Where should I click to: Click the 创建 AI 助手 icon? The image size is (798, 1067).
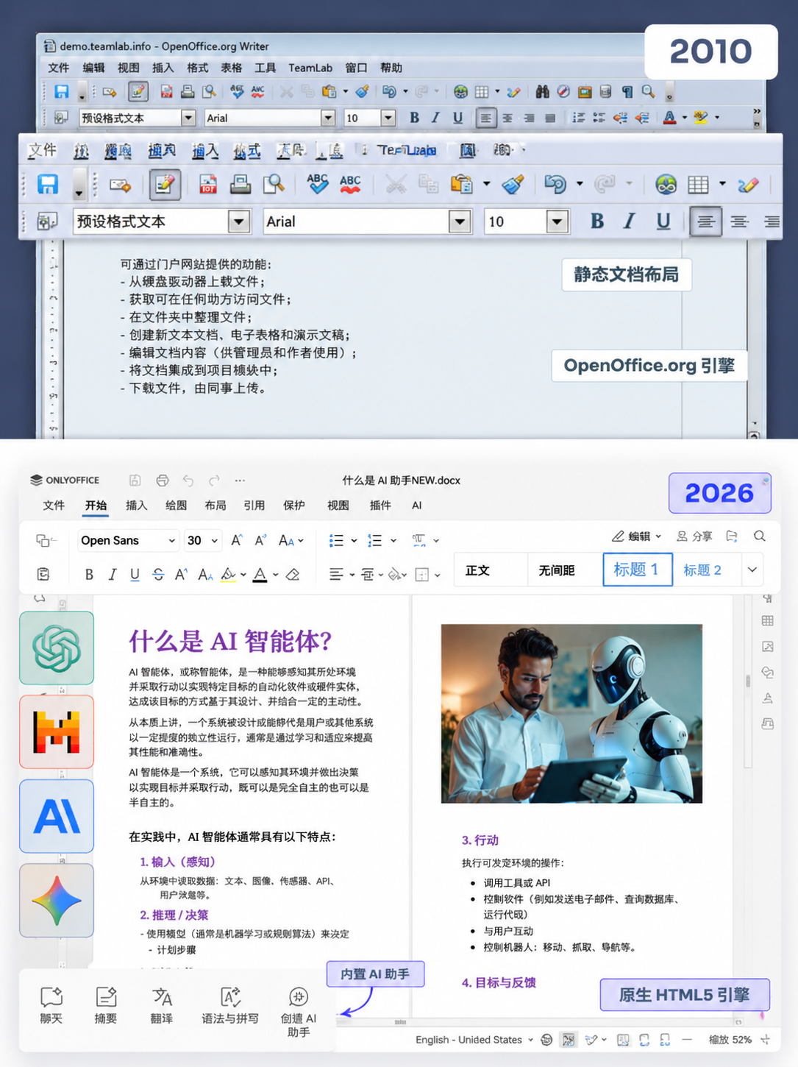point(299,997)
